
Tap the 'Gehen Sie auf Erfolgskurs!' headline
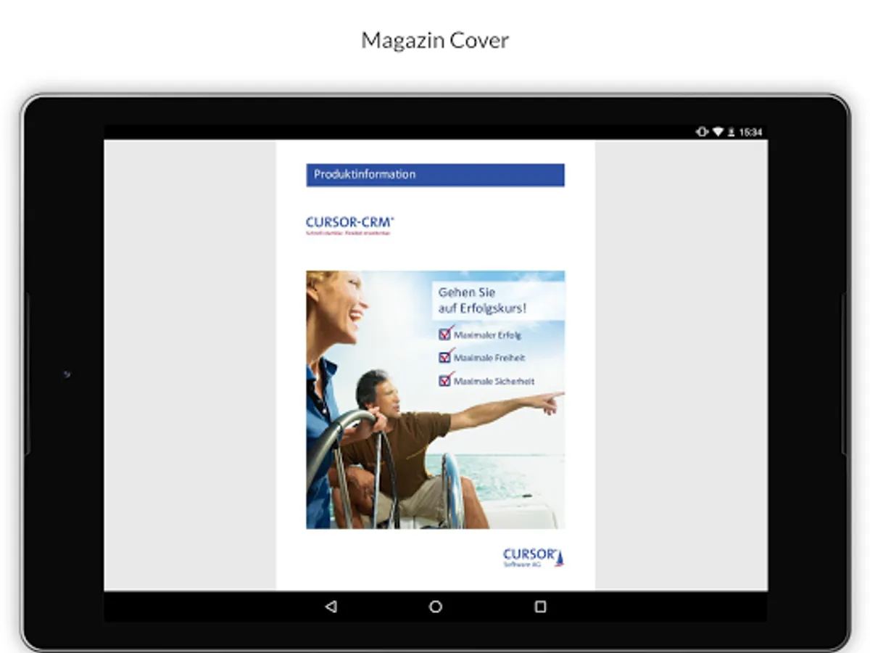point(483,300)
